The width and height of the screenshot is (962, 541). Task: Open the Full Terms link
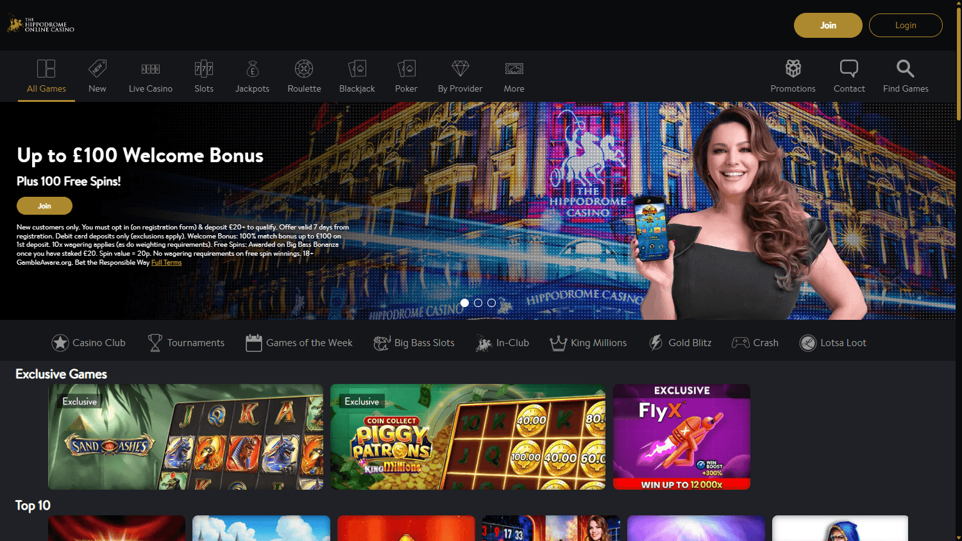pos(167,262)
